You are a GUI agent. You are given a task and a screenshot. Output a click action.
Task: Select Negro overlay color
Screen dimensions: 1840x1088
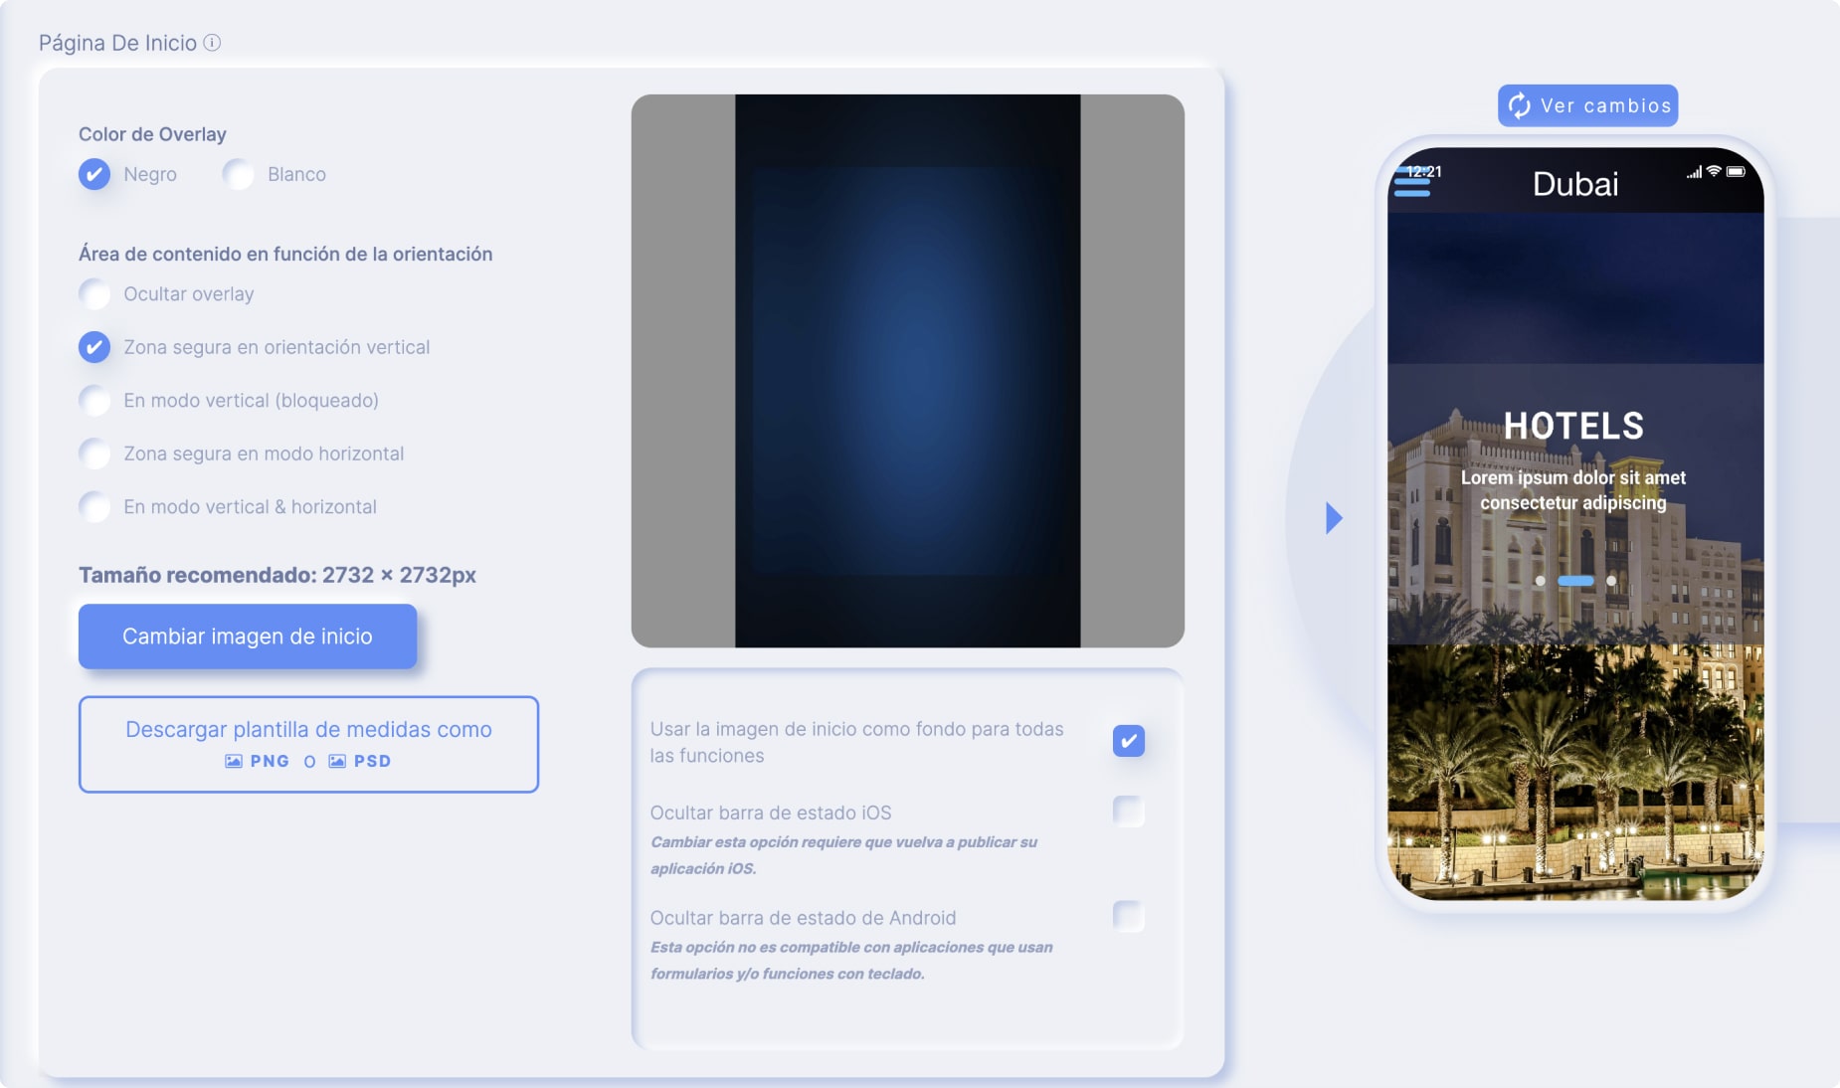tap(94, 174)
